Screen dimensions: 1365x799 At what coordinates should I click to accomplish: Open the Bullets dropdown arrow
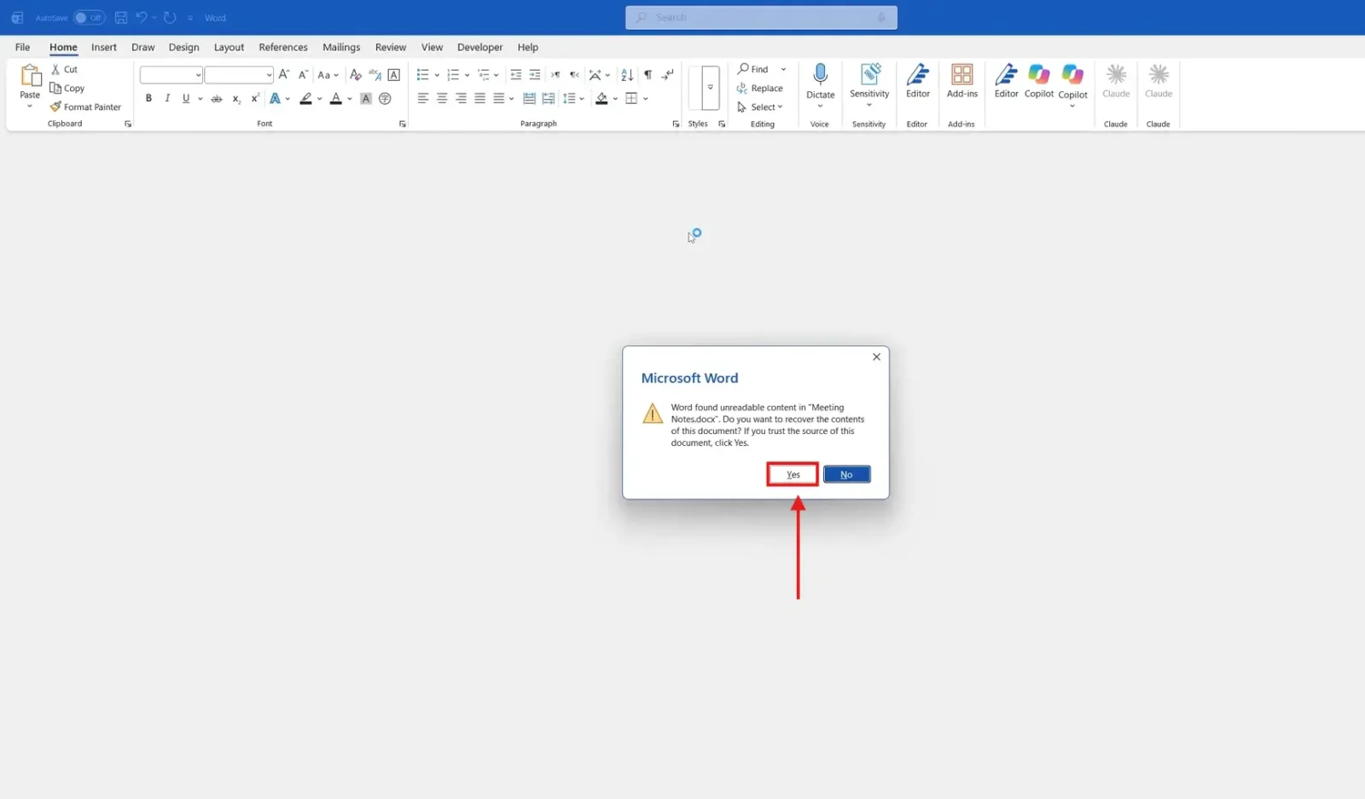(x=437, y=75)
